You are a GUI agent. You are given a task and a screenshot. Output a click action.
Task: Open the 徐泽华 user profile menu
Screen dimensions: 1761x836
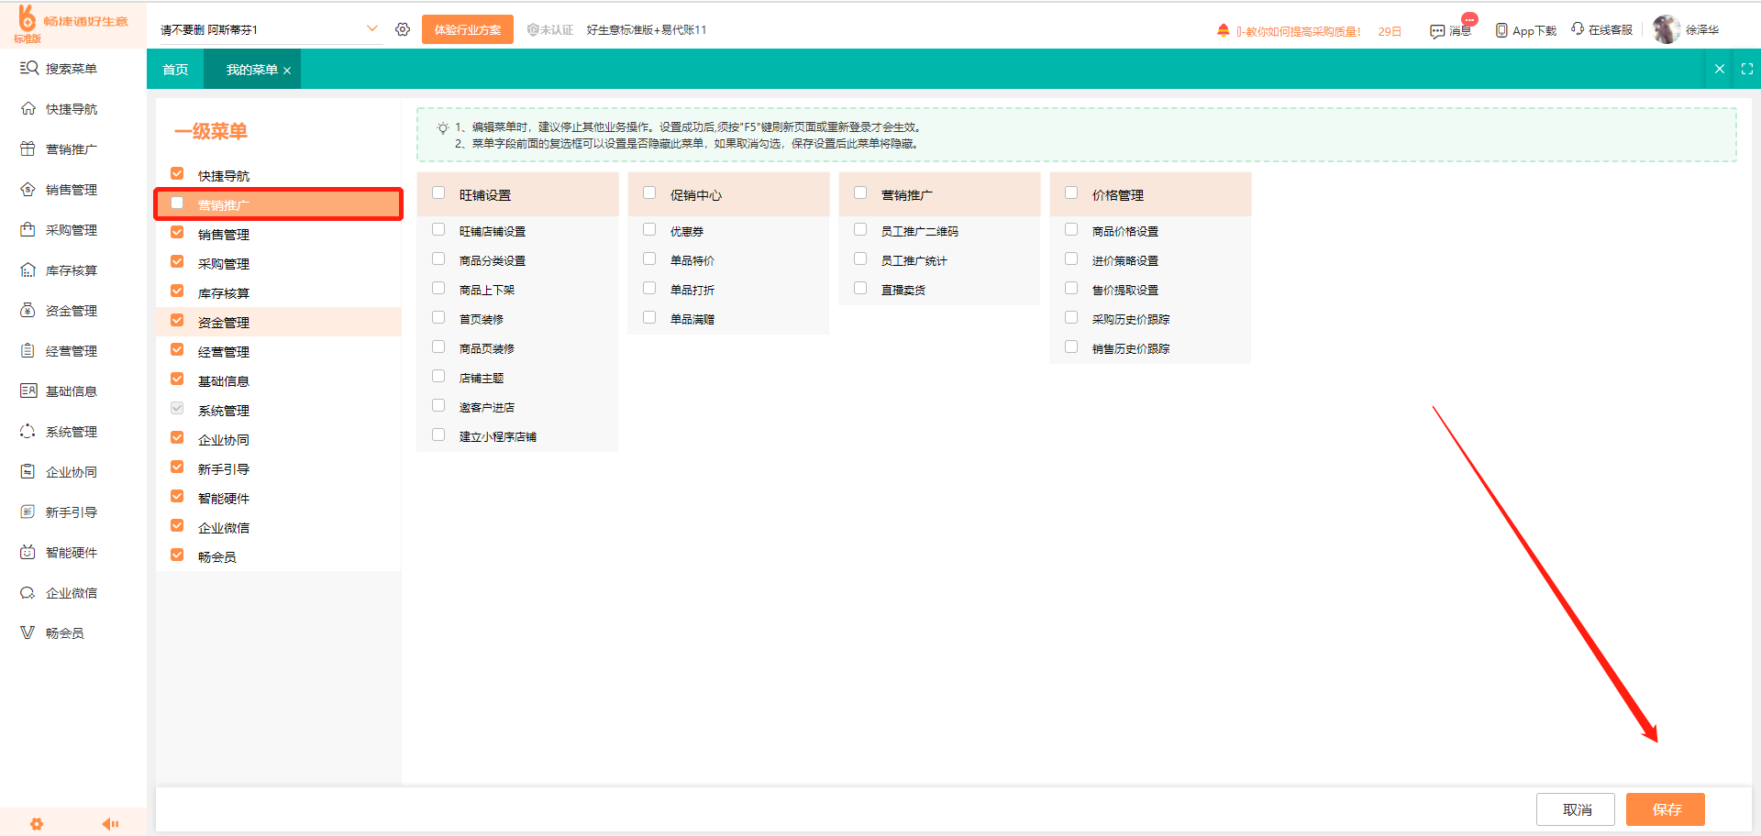(1686, 29)
